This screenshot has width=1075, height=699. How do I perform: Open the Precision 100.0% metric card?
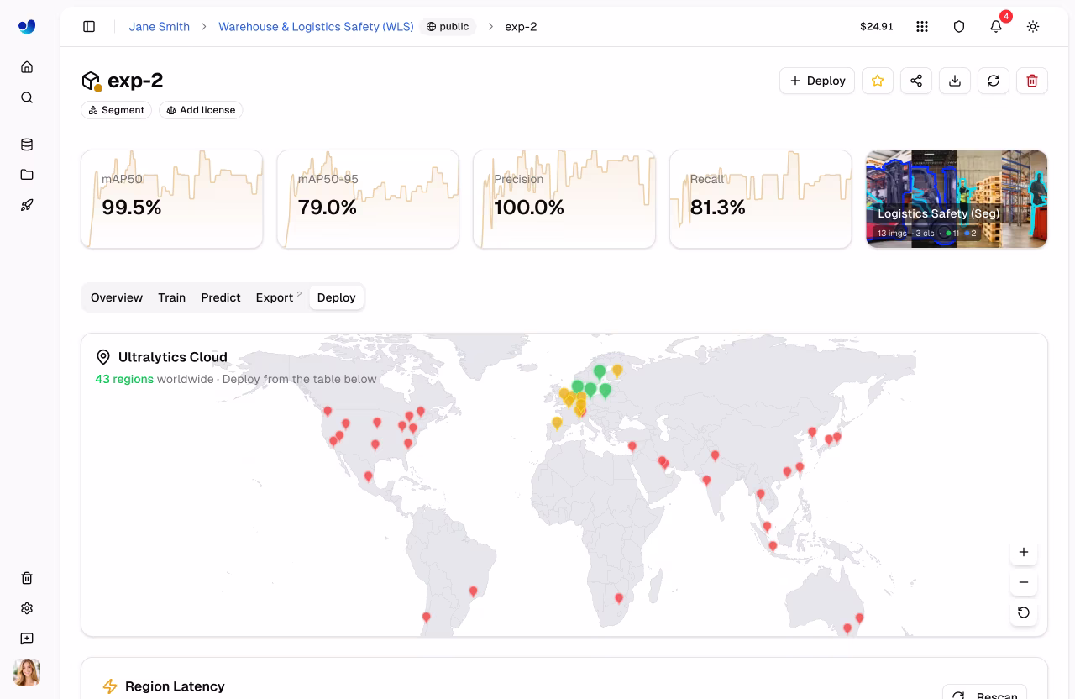(564, 199)
